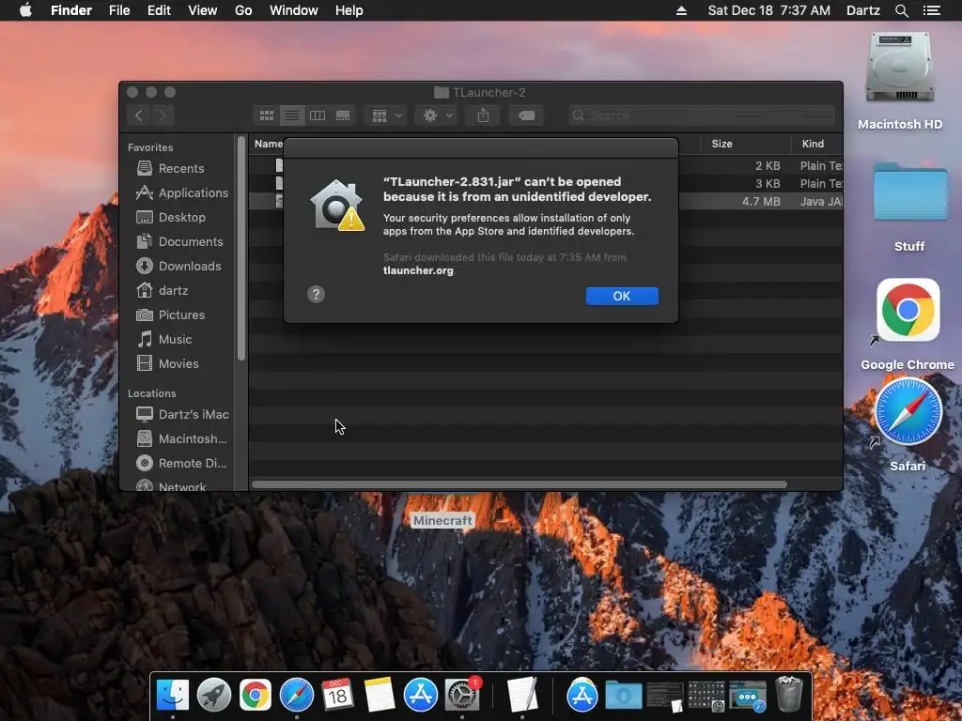Open Notes from the Dock
The width and height of the screenshot is (962, 721).
point(380,695)
